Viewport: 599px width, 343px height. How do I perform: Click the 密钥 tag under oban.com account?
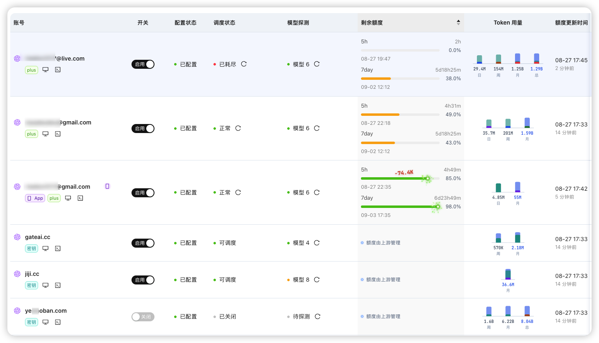[x=32, y=322]
